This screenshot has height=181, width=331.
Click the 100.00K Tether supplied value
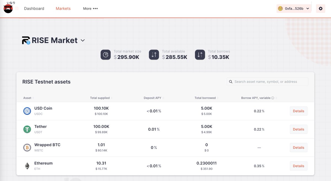click(x=101, y=126)
